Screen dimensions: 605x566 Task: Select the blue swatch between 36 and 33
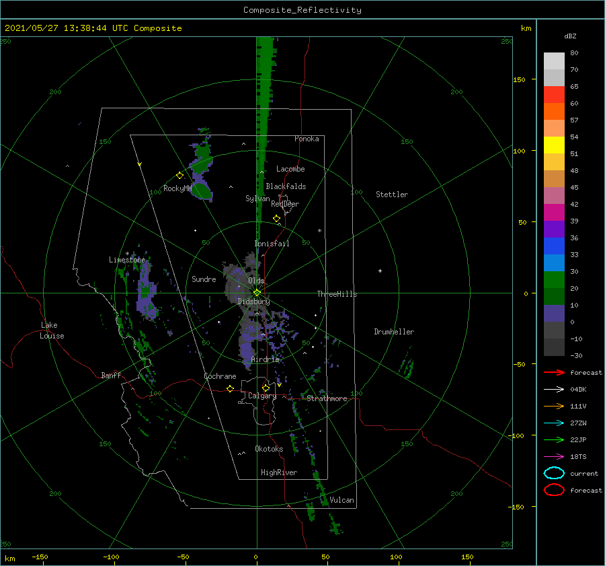[554, 246]
